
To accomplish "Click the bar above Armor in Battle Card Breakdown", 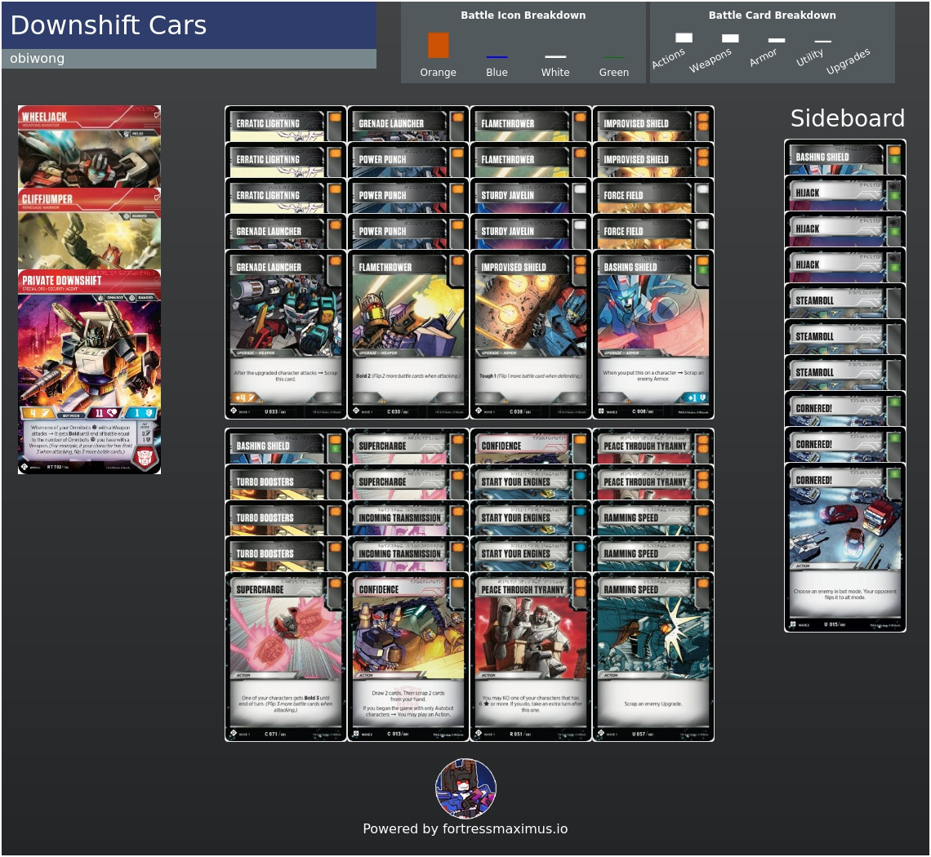I will click(777, 40).
